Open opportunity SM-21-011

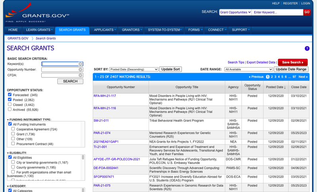coord(101,120)
